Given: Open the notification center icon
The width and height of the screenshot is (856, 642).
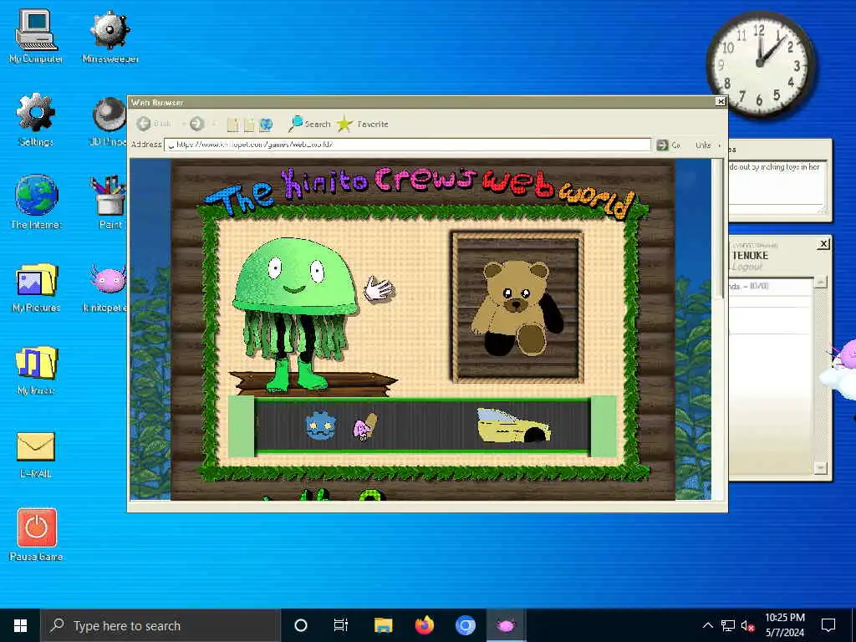Looking at the screenshot, I should 828,625.
